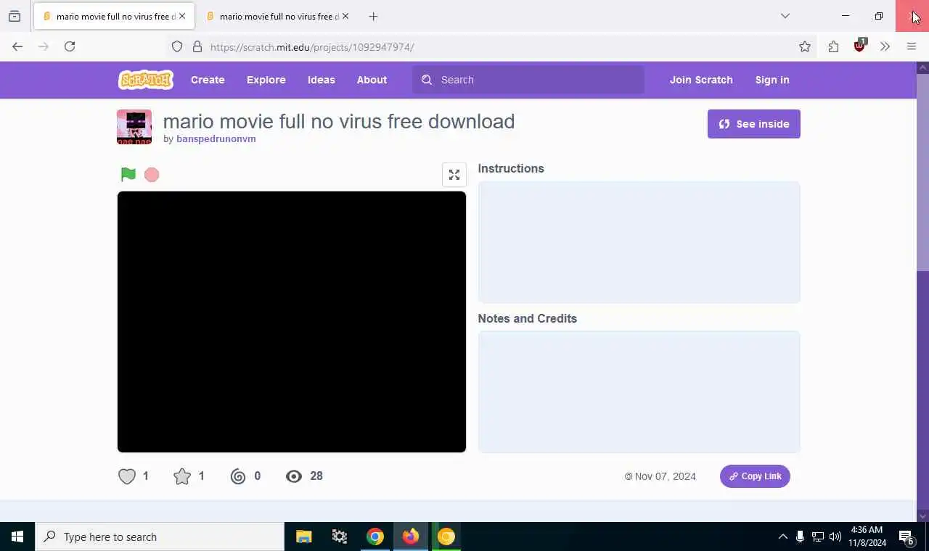This screenshot has width=929, height=551.
Task: Open the Explore menu item
Action: point(266,80)
